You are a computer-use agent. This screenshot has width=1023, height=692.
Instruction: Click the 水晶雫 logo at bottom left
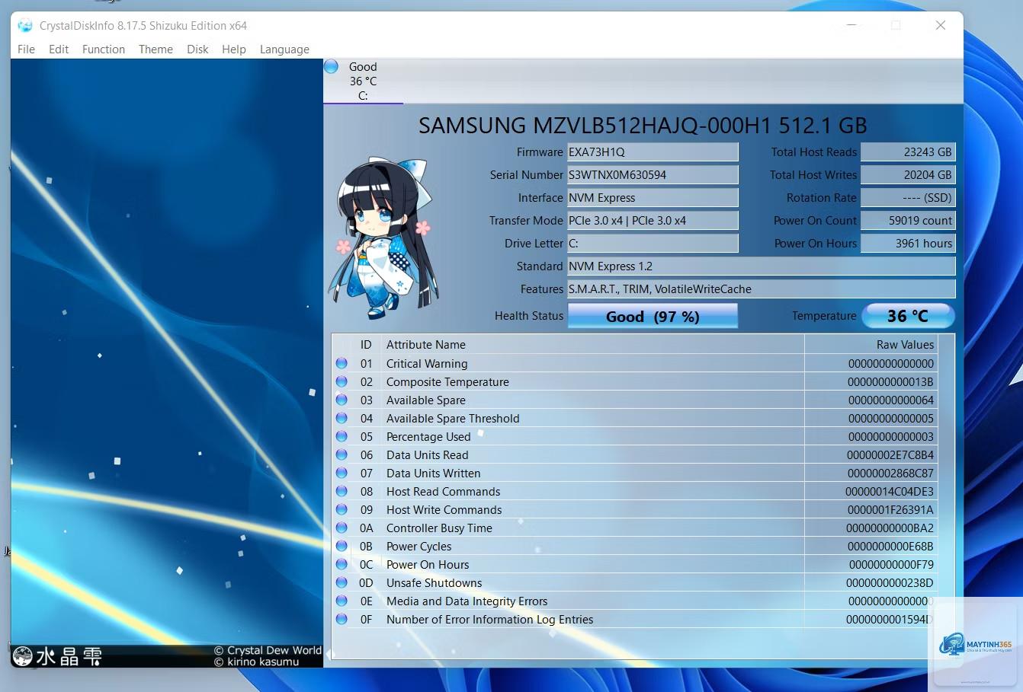tap(58, 656)
